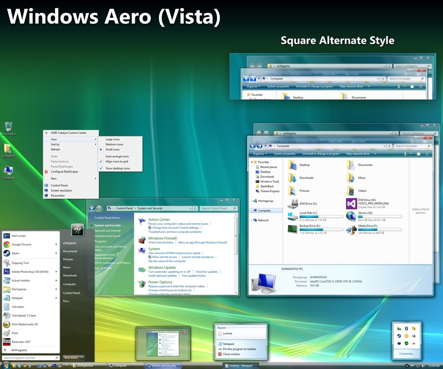Click the Untitled - Notepad taskbar button

[x=241, y=365]
